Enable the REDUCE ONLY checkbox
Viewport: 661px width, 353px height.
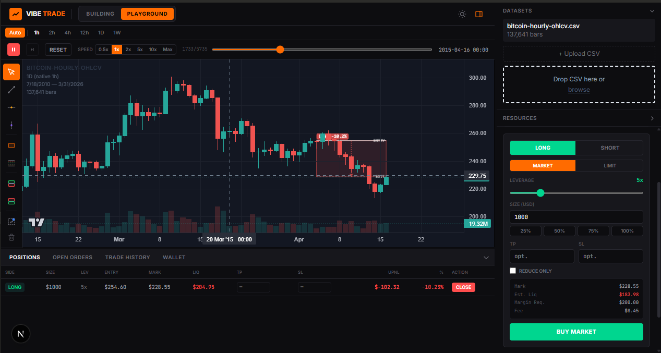[513, 271]
